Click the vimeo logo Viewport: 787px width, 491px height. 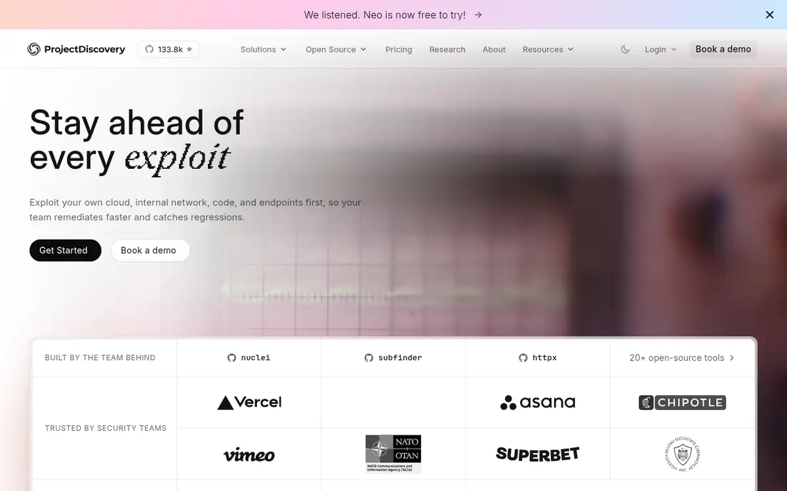tap(249, 454)
